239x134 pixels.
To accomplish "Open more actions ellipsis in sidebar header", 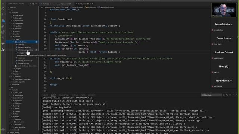I will [x=36, y=4].
